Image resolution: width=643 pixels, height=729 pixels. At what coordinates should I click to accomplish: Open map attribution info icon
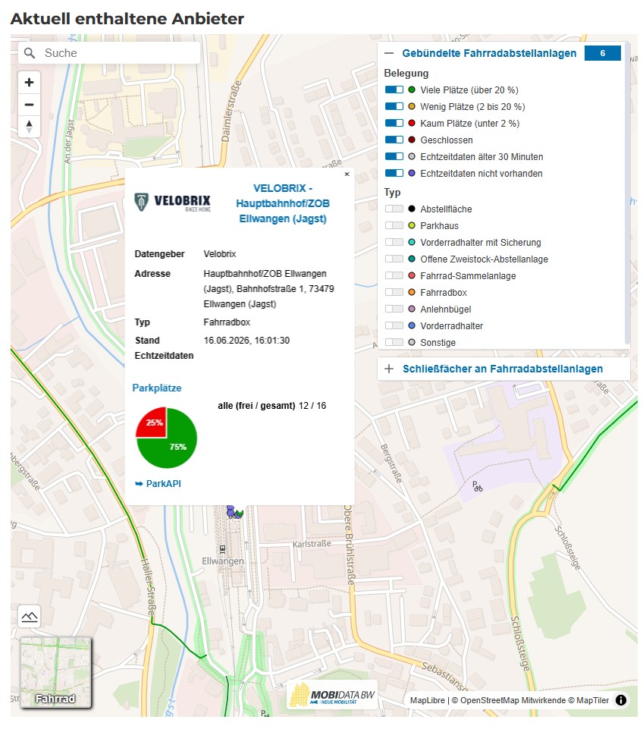[x=621, y=700]
